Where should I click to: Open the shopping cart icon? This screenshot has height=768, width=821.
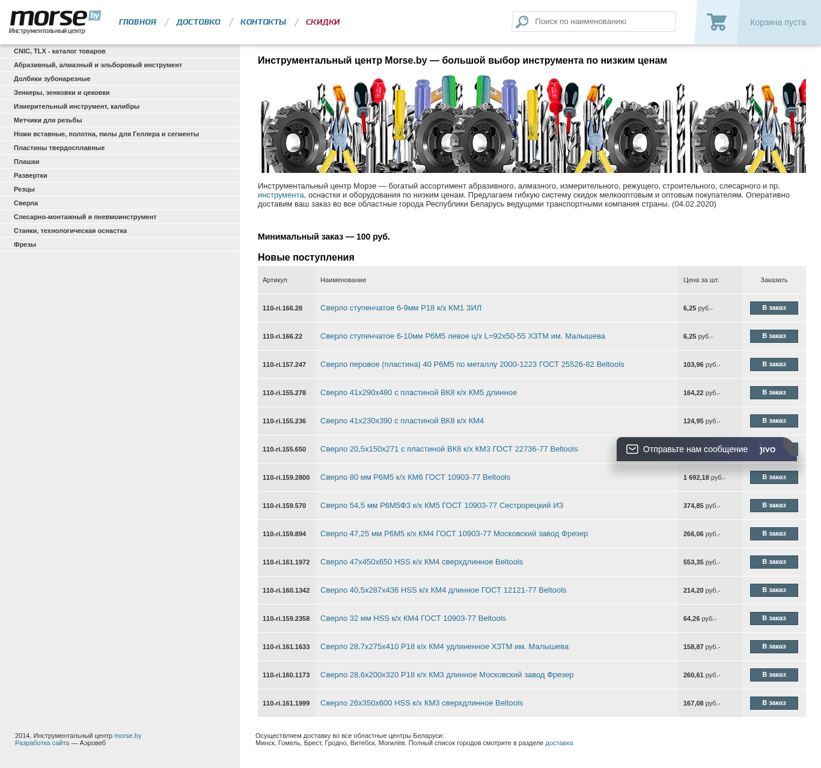click(716, 22)
